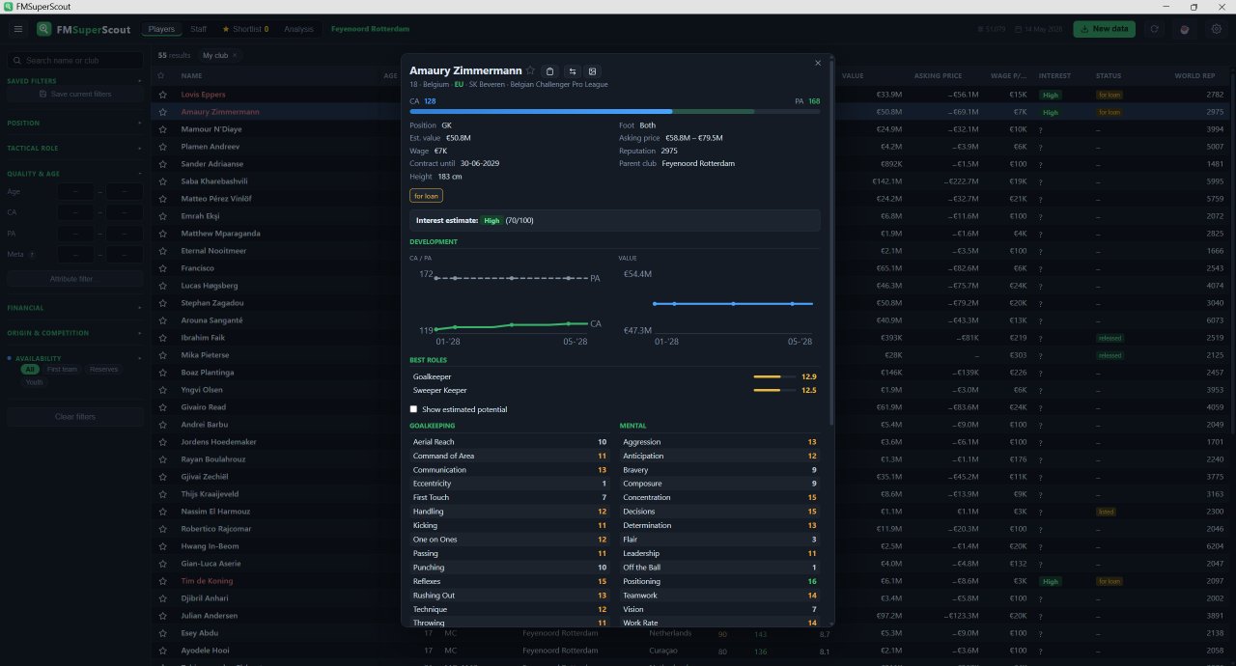Shortlist Francisco with the star
Image resolution: width=1236 pixels, height=666 pixels.
pyautogui.click(x=162, y=268)
